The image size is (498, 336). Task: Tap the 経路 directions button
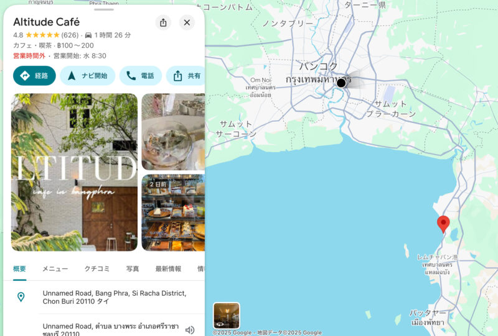tap(34, 76)
